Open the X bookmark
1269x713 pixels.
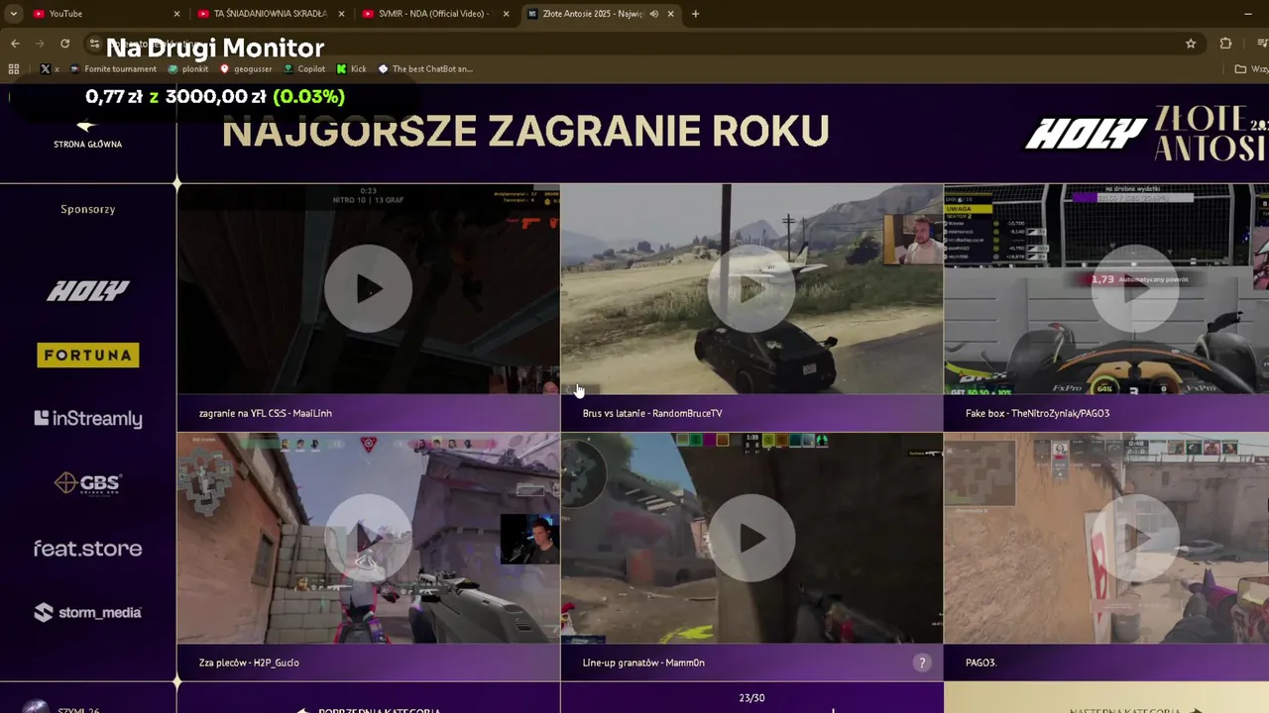pos(50,69)
